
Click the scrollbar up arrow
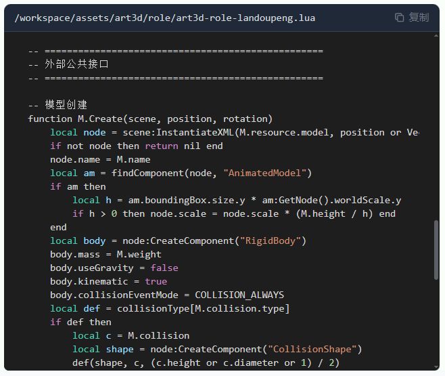pyautogui.click(x=436, y=36)
